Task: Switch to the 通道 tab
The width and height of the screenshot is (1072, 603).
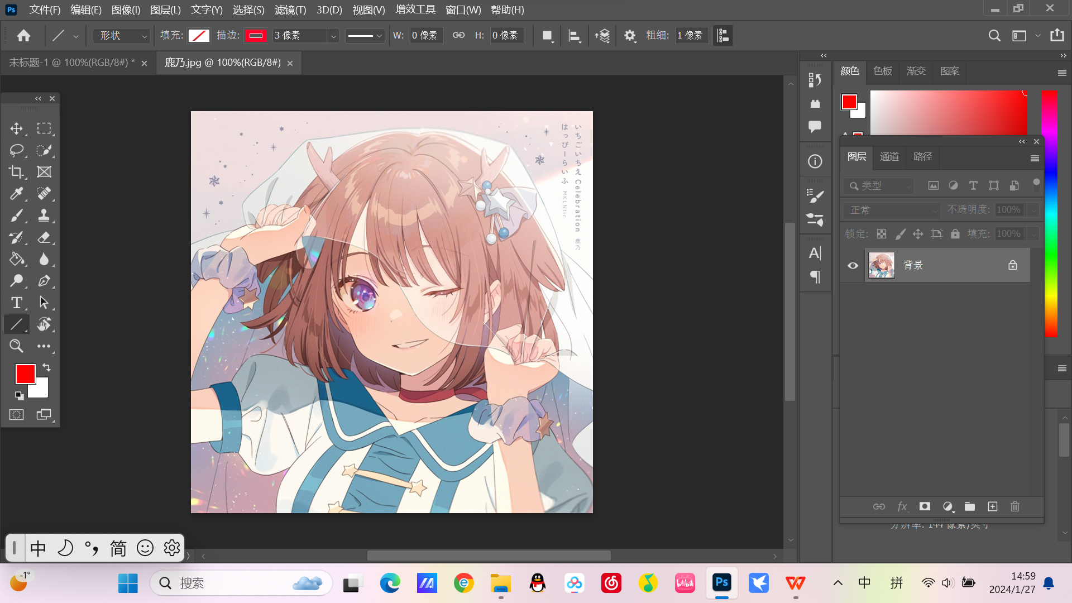Action: (x=889, y=157)
